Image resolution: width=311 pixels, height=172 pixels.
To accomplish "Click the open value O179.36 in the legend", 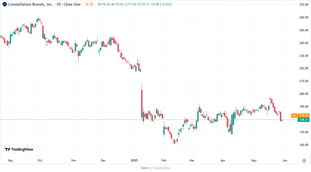I will [x=104, y=4].
